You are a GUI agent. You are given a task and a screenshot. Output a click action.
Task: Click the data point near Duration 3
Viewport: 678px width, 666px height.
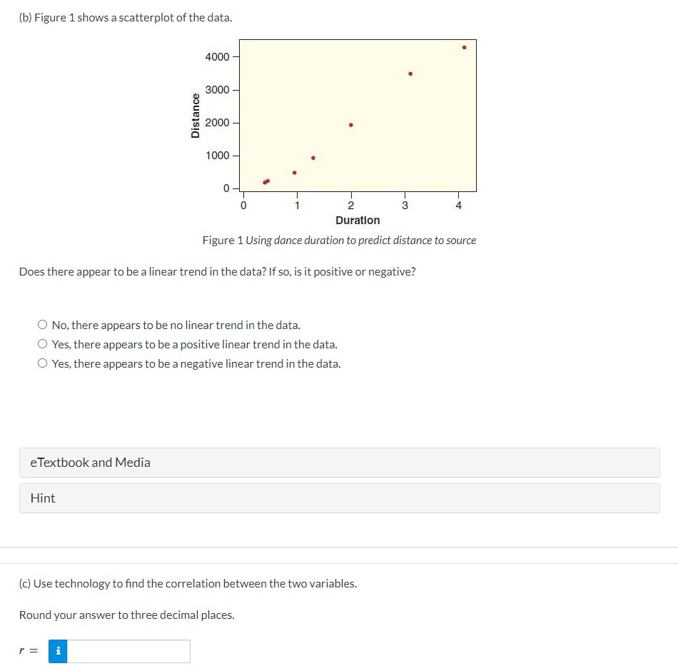pos(410,72)
